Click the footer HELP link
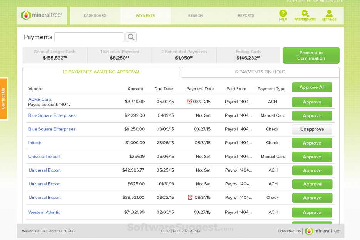The image size is (360, 240). pyautogui.click(x=165, y=231)
